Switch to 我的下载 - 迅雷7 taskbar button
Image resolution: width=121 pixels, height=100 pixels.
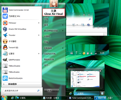click(107, 98)
